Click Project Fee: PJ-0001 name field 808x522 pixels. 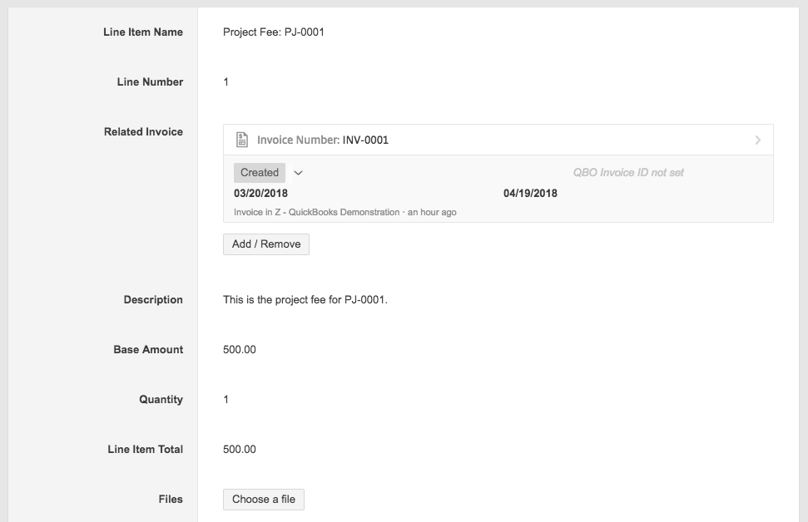(274, 32)
